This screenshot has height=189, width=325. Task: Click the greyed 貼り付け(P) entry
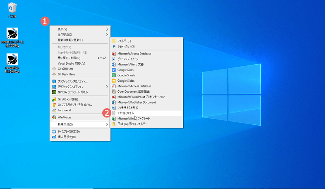[80, 47]
